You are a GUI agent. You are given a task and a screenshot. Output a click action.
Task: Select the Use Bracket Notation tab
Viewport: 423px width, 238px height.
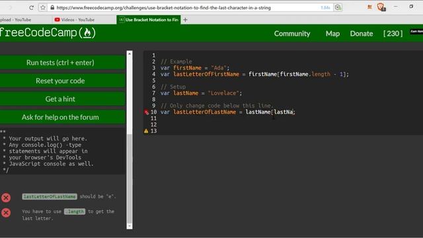(149, 20)
